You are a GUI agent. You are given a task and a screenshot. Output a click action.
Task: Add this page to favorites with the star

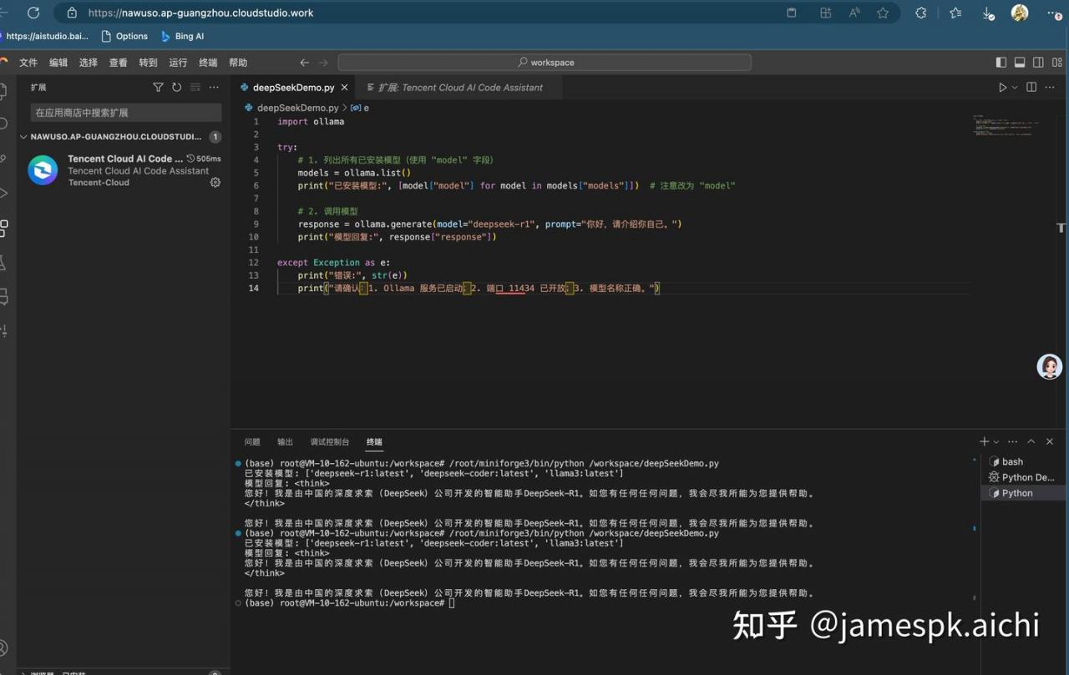pos(883,13)
